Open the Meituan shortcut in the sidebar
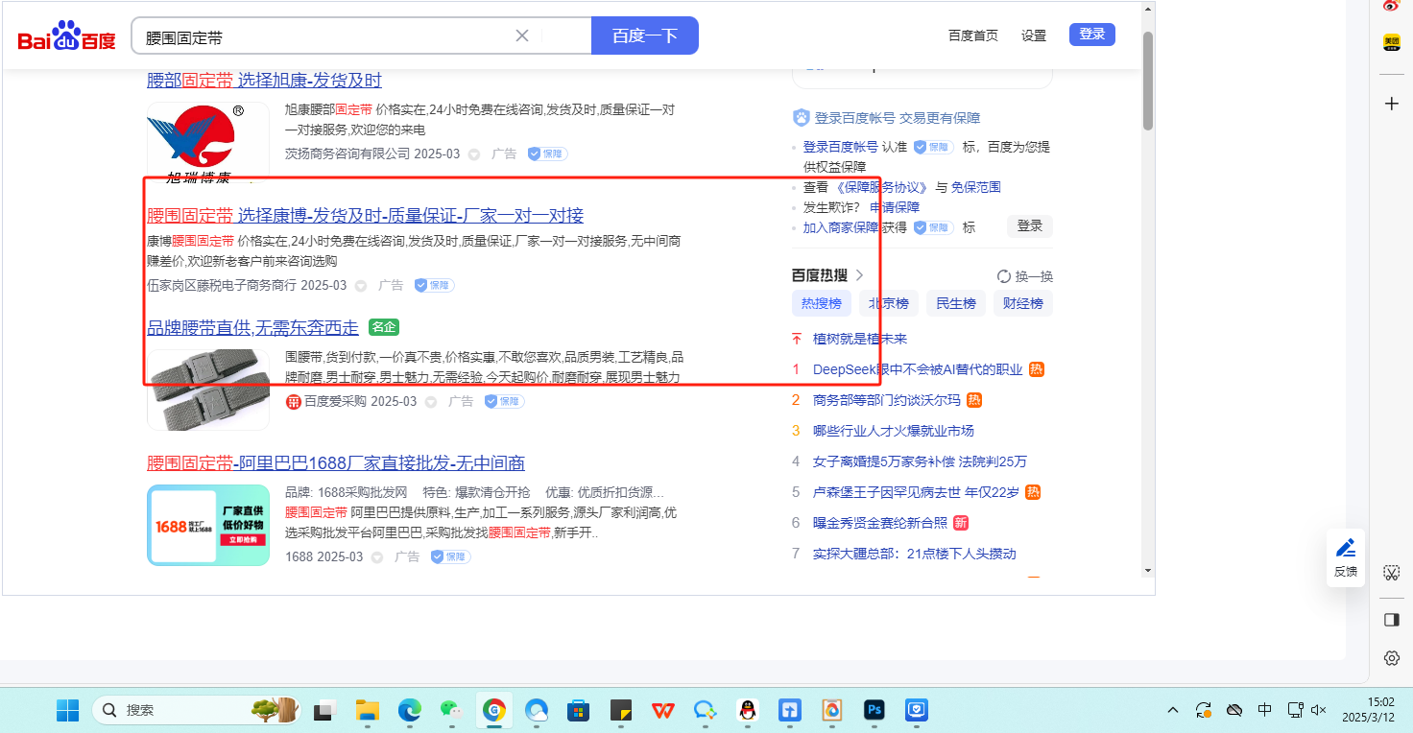The width and height of the screenshot is (1413, 733). click(1391, 42)
